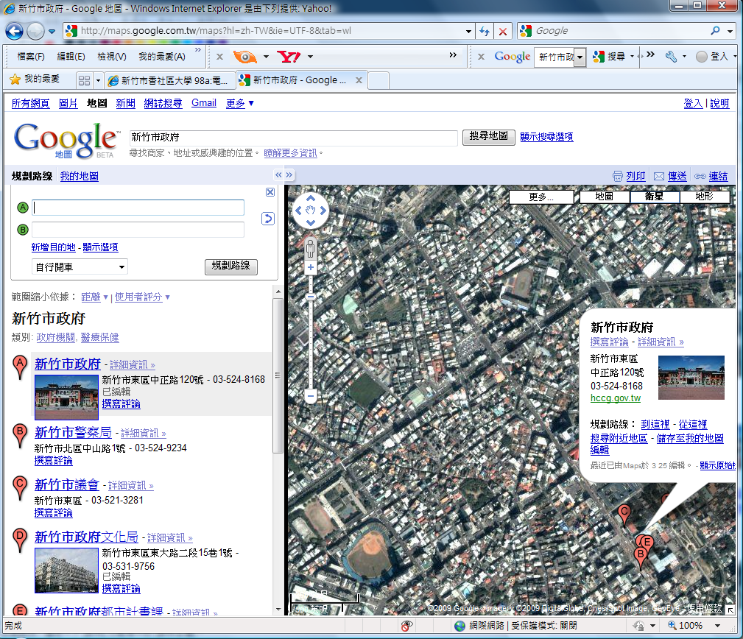This screenshot has width=743, height=639.
Task: Open the Google toolbar search box dropdown
Action: coord(580,57)
